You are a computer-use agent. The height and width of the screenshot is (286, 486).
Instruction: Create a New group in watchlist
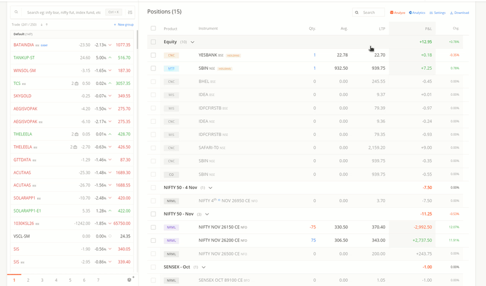123,24
